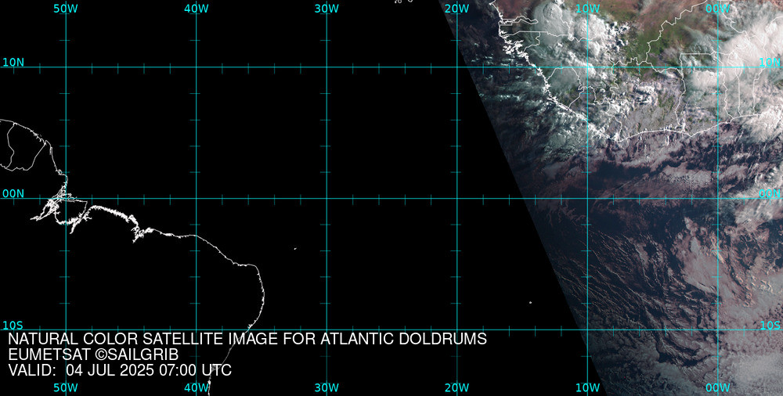Click the 'NATURAL COLOR SATELLITE IMAGE FOR ATLANTIC DOLDRUMS' title

pyautogui.click(x=247, y=339)
